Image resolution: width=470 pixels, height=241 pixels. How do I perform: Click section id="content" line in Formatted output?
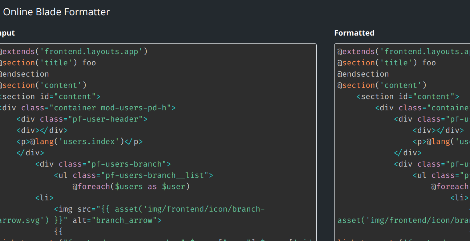coord(408,97)
